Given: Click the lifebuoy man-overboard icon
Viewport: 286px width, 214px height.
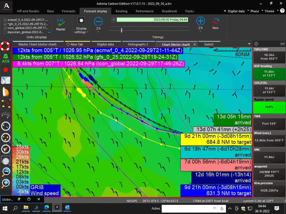Looking at the screenshot, I should pyautogui.click(x=5, y=46).
